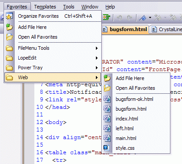The height and width of the screenshot is (164, 182).
Task: Open index.html from Web favorites
Action: click(x=136, y=119)
